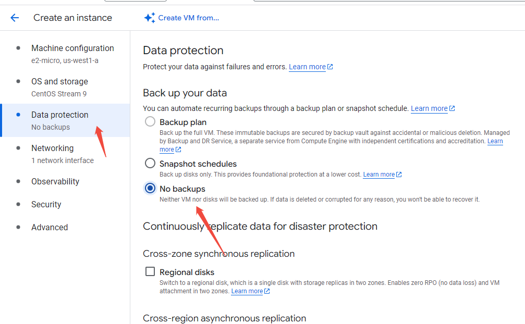This screenshot has height=324, width=525.
Task: Click external link icon in Backup plan description
Action: point(178,149)
